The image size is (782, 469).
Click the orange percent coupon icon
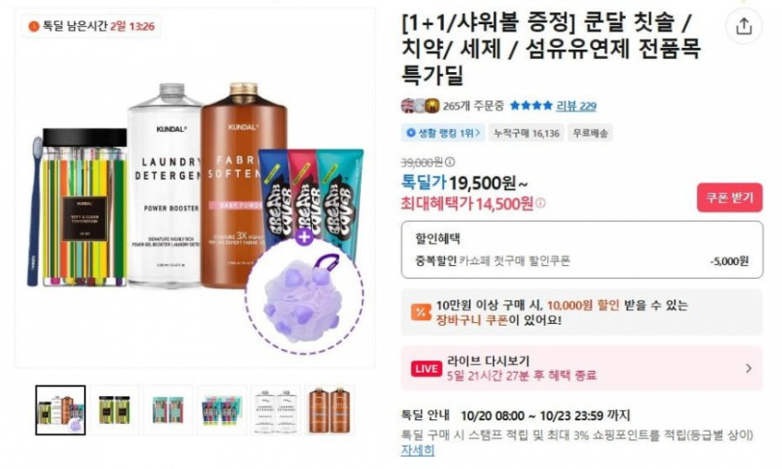[421, 312]
